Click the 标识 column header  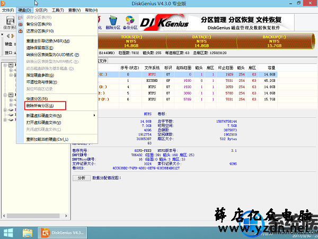point(168,68)
